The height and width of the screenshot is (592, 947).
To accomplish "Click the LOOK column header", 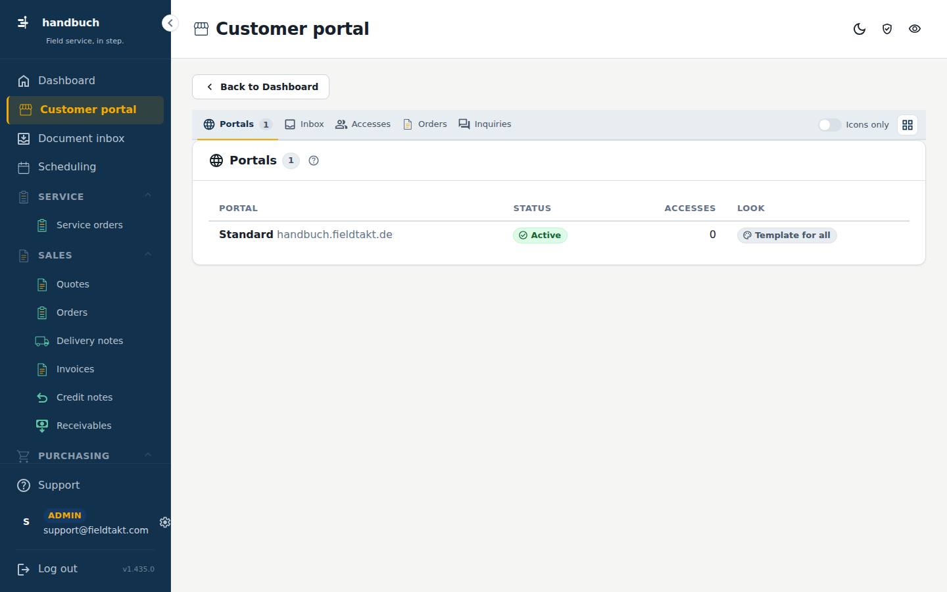I will tap(751, 209).
